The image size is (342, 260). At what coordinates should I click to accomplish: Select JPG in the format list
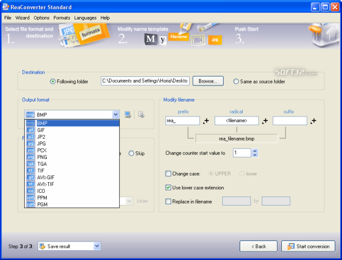(x=72, y=144)
